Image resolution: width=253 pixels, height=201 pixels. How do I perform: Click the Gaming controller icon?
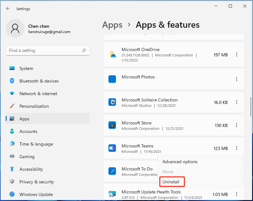[12, 156]
